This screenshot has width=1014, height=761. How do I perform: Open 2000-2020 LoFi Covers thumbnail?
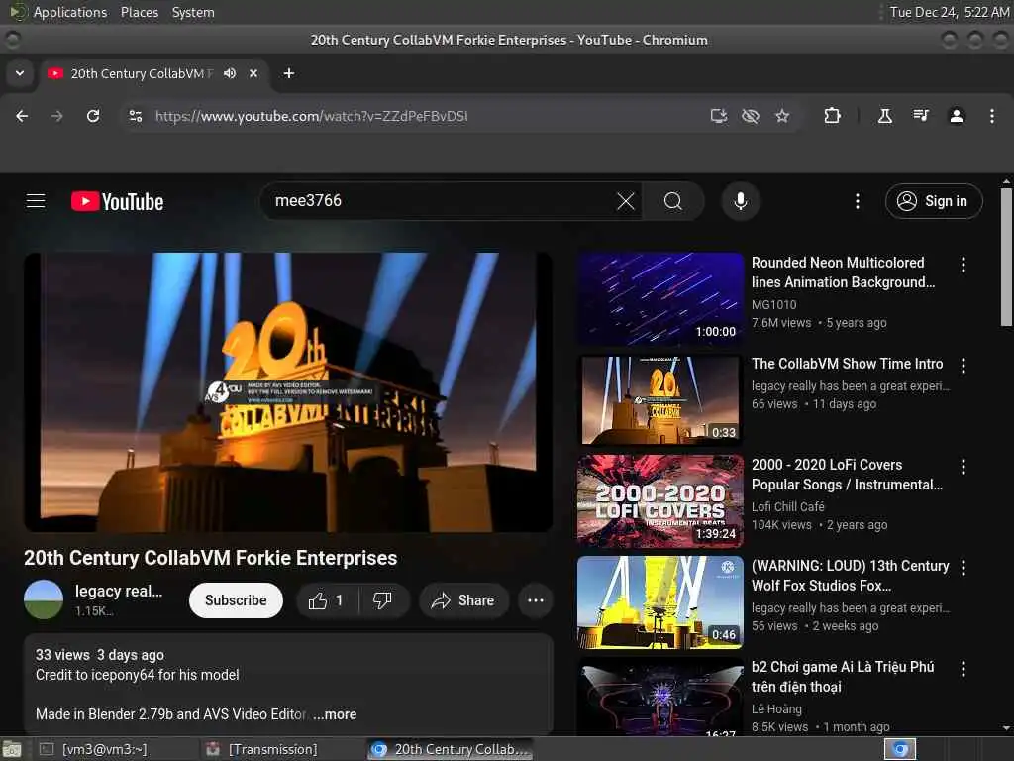click(660, 500)
